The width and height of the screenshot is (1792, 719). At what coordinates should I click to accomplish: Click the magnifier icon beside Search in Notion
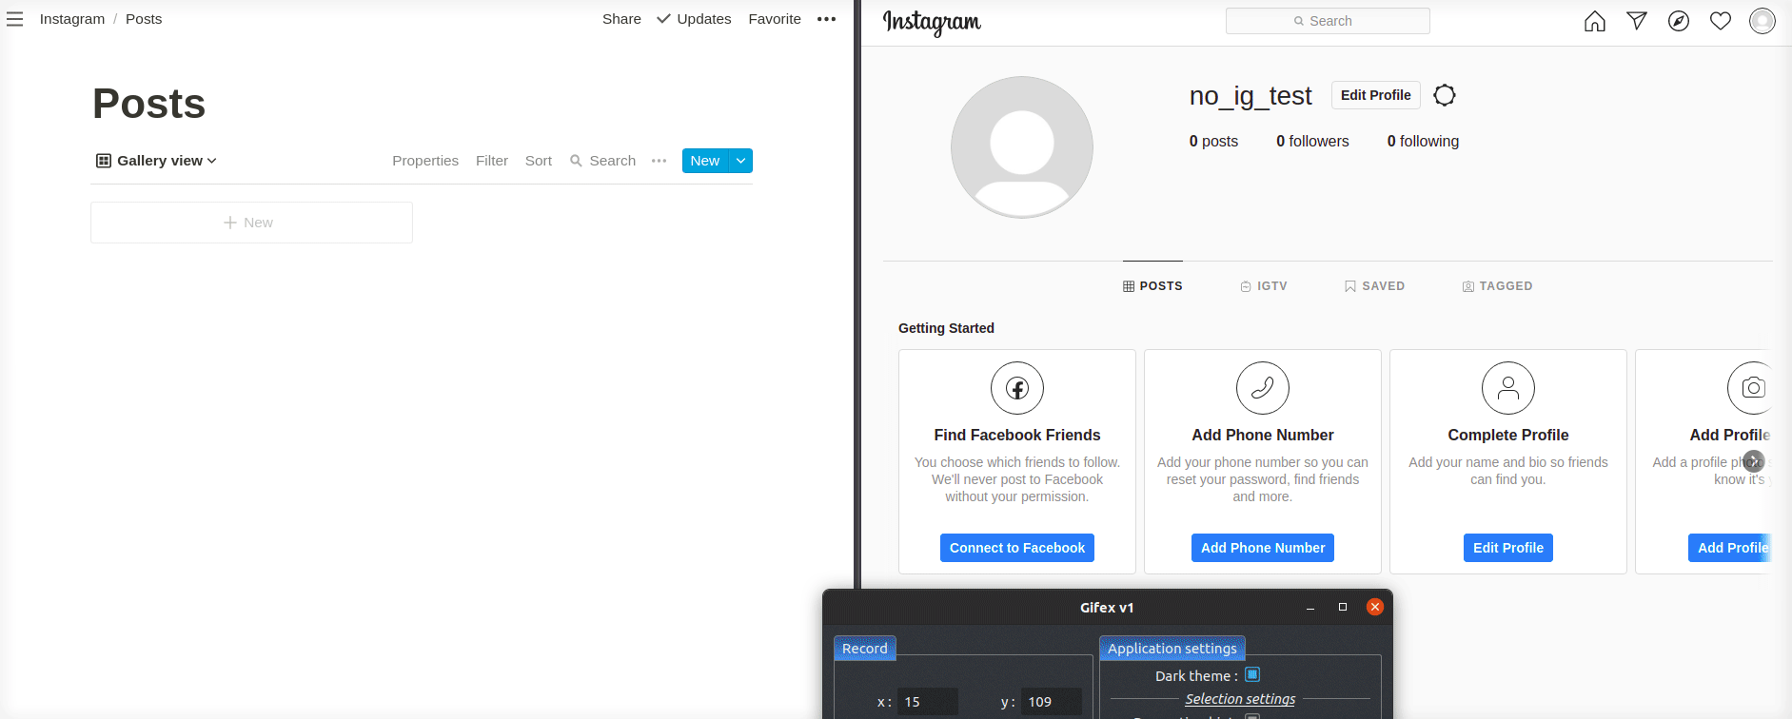576,161
